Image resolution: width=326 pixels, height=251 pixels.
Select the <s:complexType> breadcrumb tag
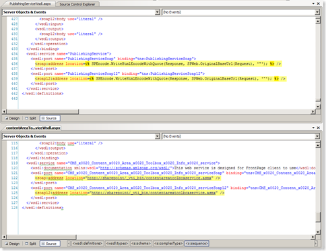tap(168, 244)
